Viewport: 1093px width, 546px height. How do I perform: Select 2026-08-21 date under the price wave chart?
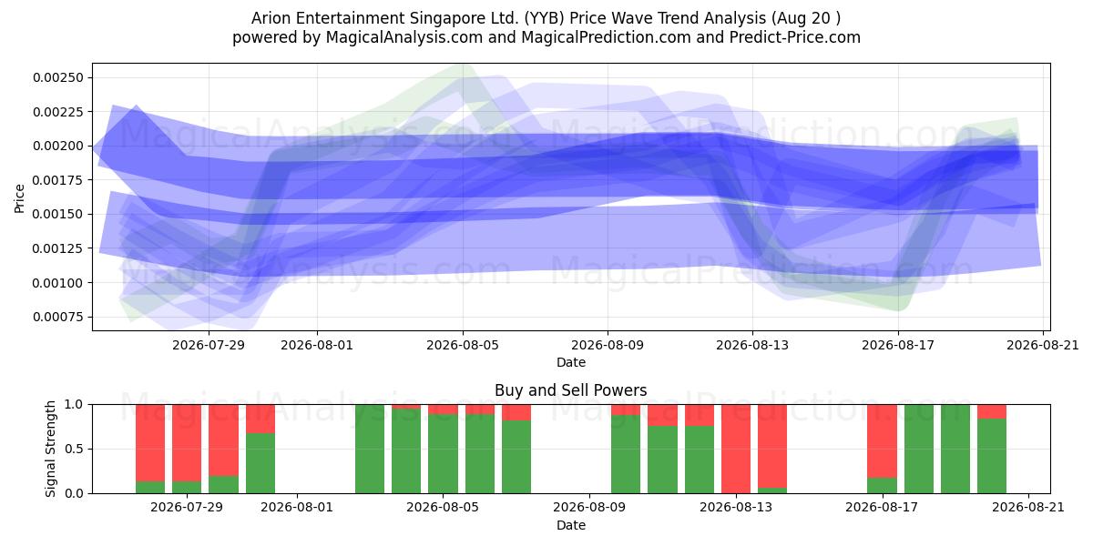(1043, 344)
